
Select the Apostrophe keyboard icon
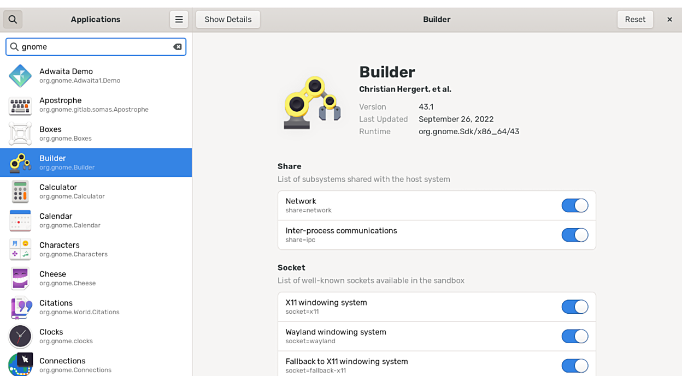pos(20,105)
